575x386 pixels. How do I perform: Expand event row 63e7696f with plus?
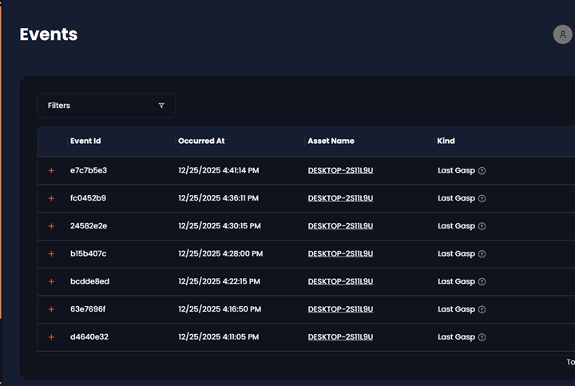[52, 309]
